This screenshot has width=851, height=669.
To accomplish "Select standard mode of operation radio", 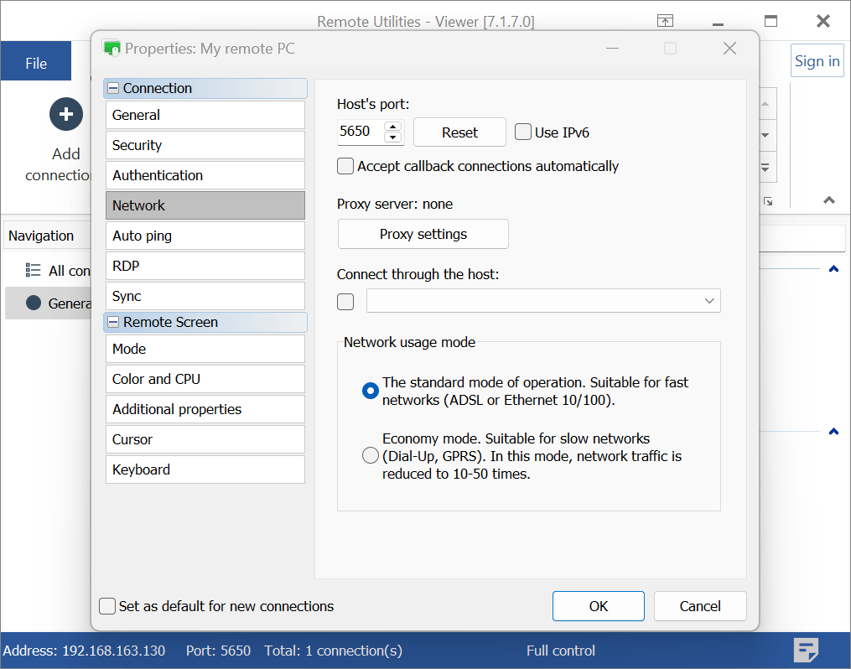I will 370,391.
